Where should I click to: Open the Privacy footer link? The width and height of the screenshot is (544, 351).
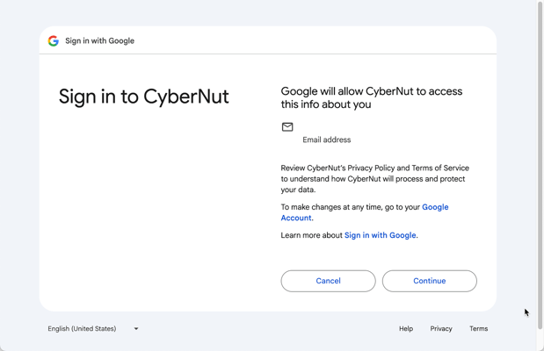(x=441, y=329)
